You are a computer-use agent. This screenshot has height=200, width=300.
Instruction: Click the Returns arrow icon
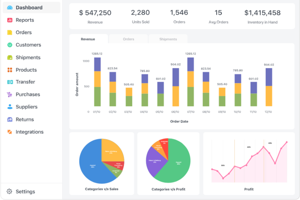[x=10, y=119]
